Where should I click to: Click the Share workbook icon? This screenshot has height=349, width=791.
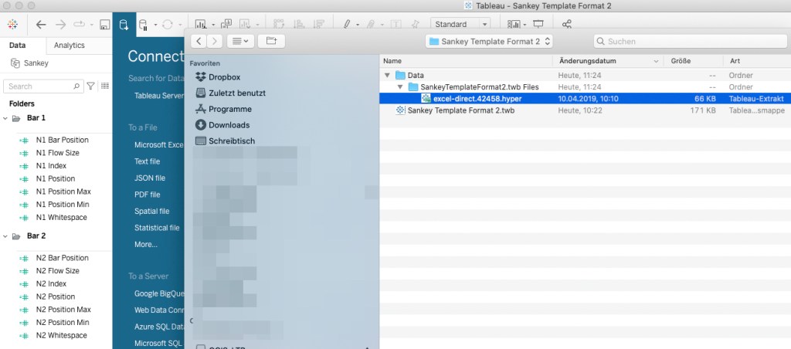click(567, 24)
